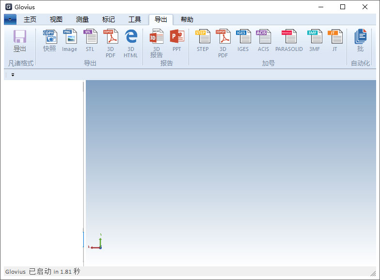This screenshot has width=380, height=280.
Task: Create a 3D 报告 report
Action: pyautogui.click(x=157, y=44)
